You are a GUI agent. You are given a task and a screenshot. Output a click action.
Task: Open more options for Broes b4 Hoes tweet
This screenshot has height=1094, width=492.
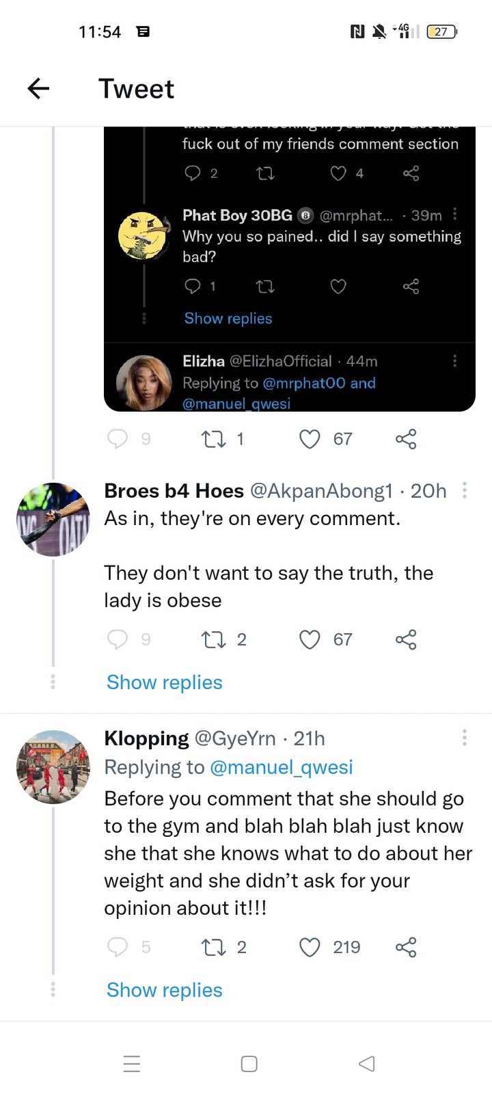465,490
